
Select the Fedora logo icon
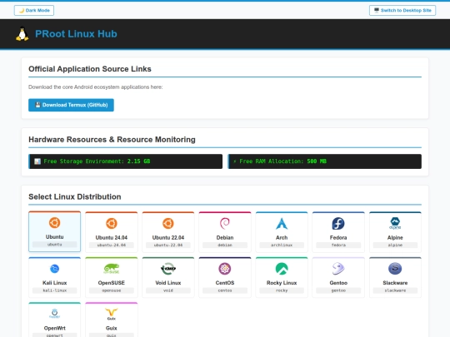pos(338,224)
